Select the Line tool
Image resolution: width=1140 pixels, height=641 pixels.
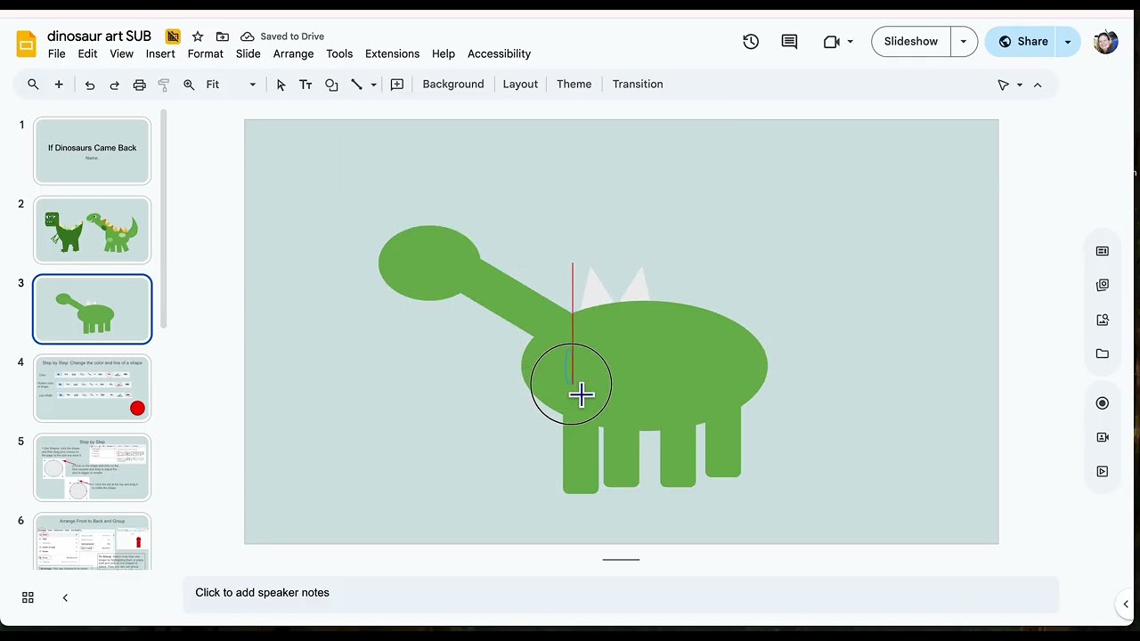356,85
